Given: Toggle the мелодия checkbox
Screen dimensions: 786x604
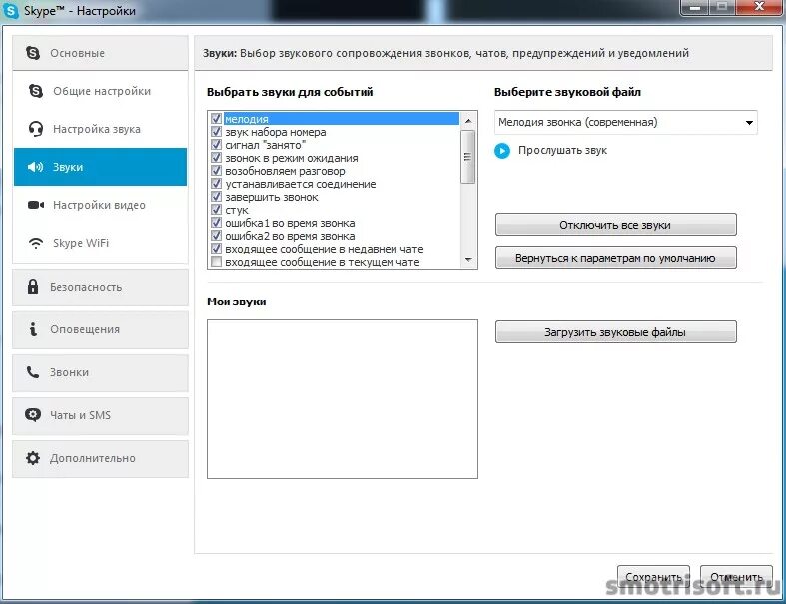Looking at the screenshot, I should pyautogui.click(x=216, y=119).
